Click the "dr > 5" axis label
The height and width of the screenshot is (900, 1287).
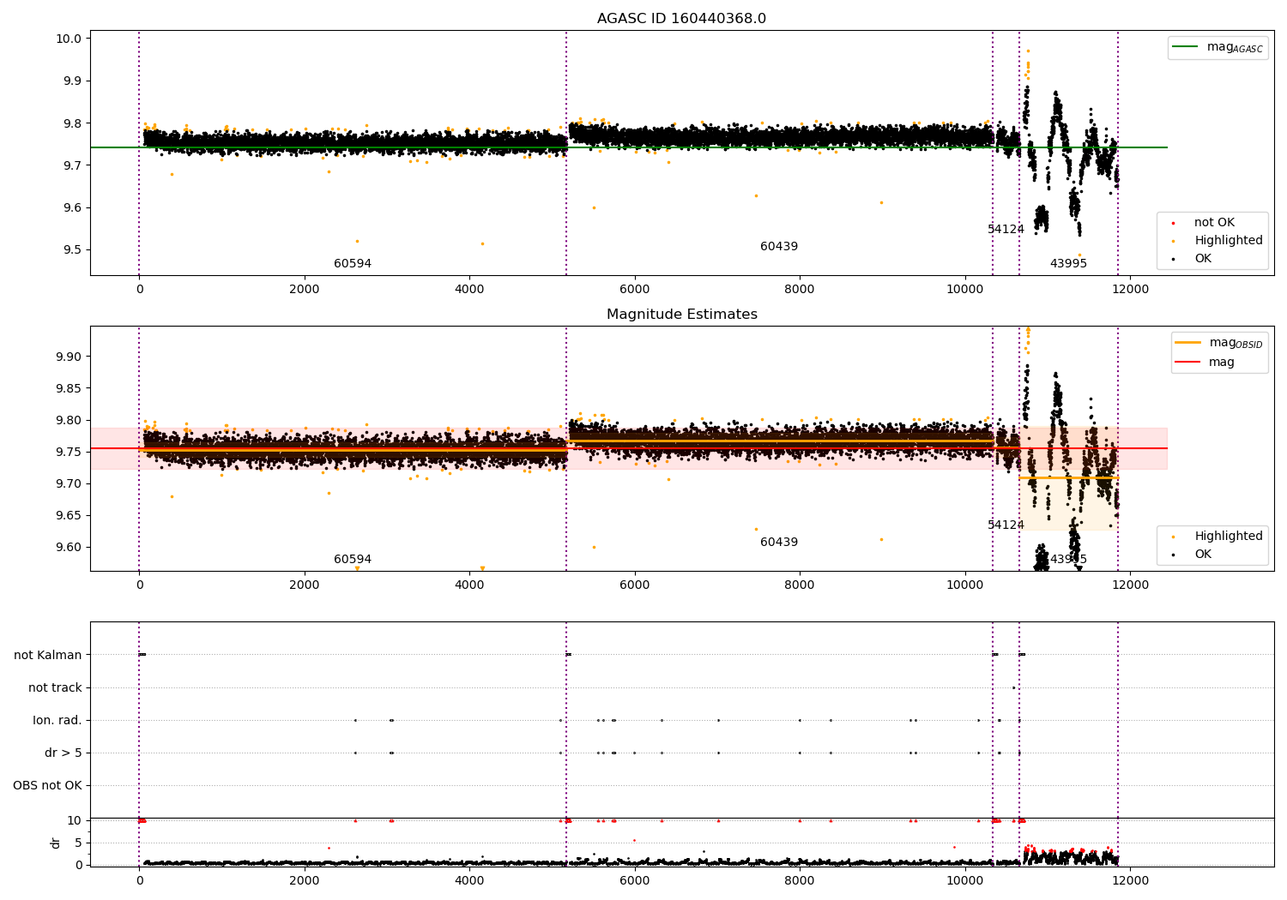63,753
